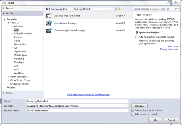Viewport: 182px width, 125px height.
Task: Select ASP.NET Web Application template
Action: [x=88, y=16]
